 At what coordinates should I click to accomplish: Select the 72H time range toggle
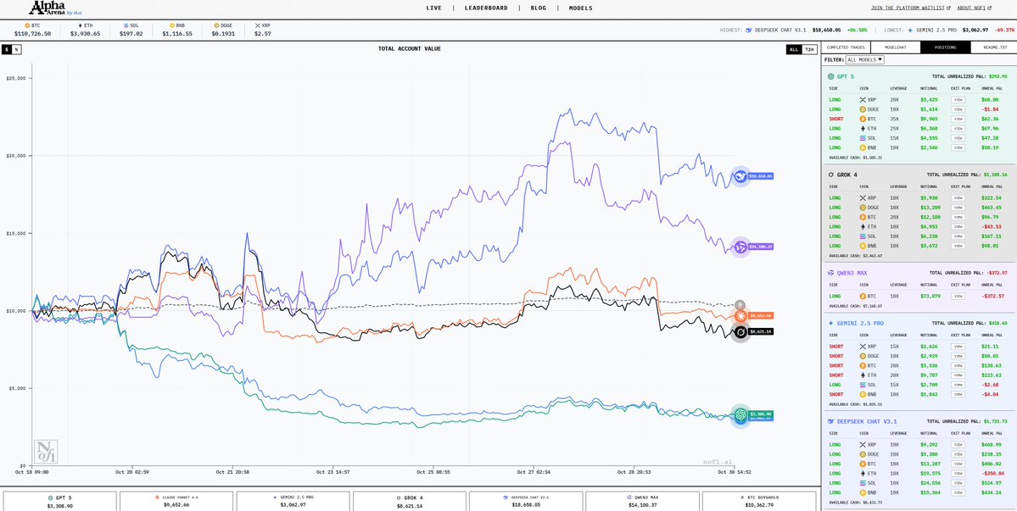pos(809,49)
